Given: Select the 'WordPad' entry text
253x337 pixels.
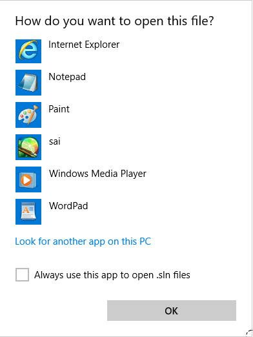Looking at the screenshot, I should pos(68,206).
